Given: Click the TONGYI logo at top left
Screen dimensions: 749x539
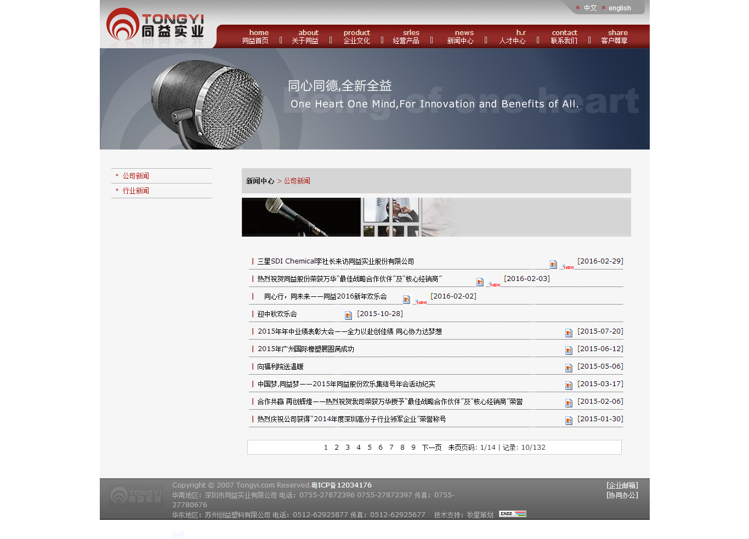Looking at the screenshot, I should click(155, 25).
